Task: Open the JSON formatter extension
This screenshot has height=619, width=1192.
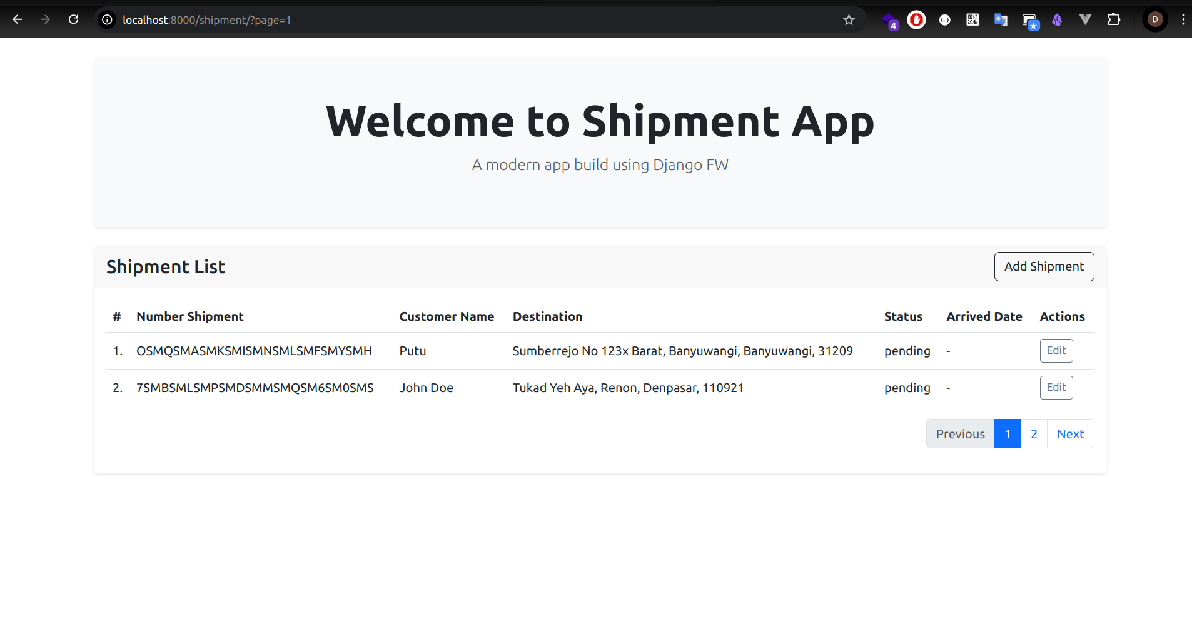Action: 944,19
